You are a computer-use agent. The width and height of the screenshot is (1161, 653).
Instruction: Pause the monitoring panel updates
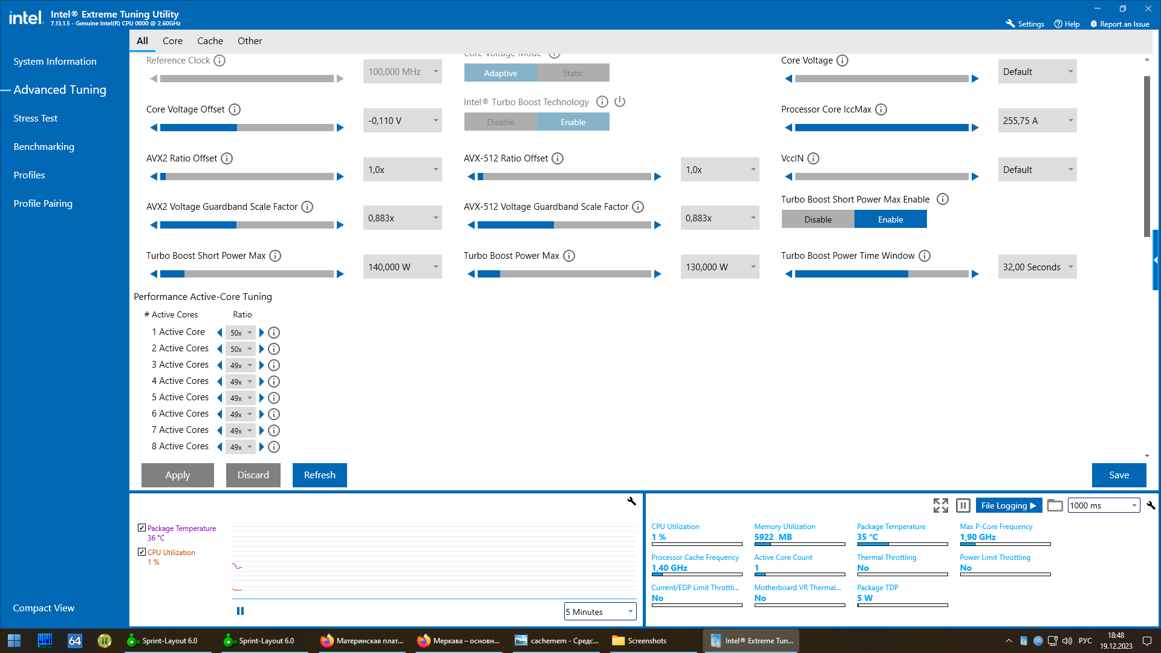pyautogui.click(x=963, y=505)
